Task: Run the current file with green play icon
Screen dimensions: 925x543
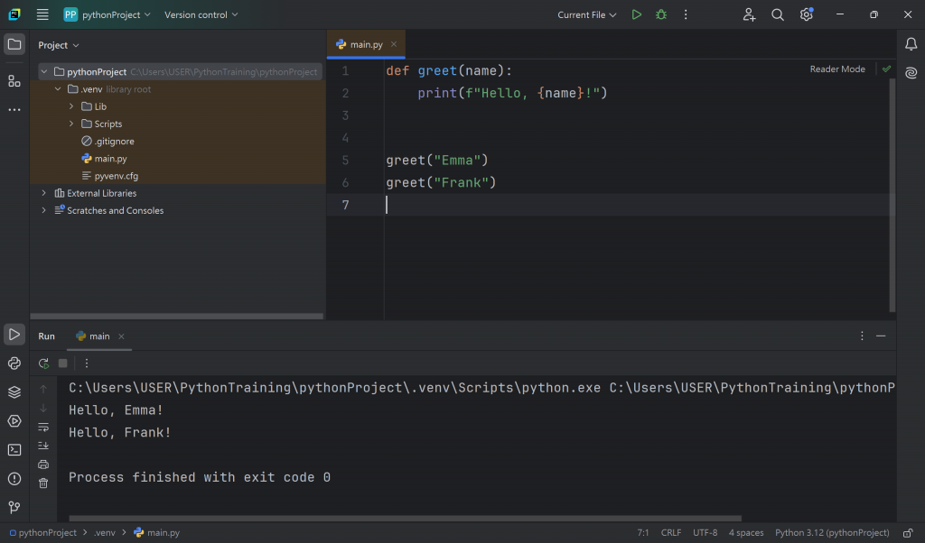Action: 637,14
